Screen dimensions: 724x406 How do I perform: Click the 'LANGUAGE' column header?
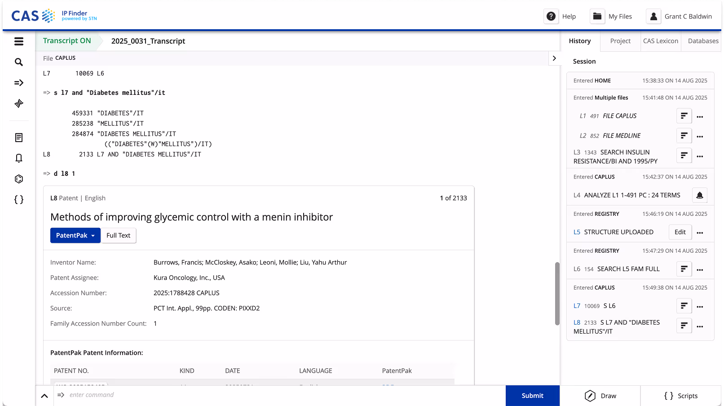316,371
